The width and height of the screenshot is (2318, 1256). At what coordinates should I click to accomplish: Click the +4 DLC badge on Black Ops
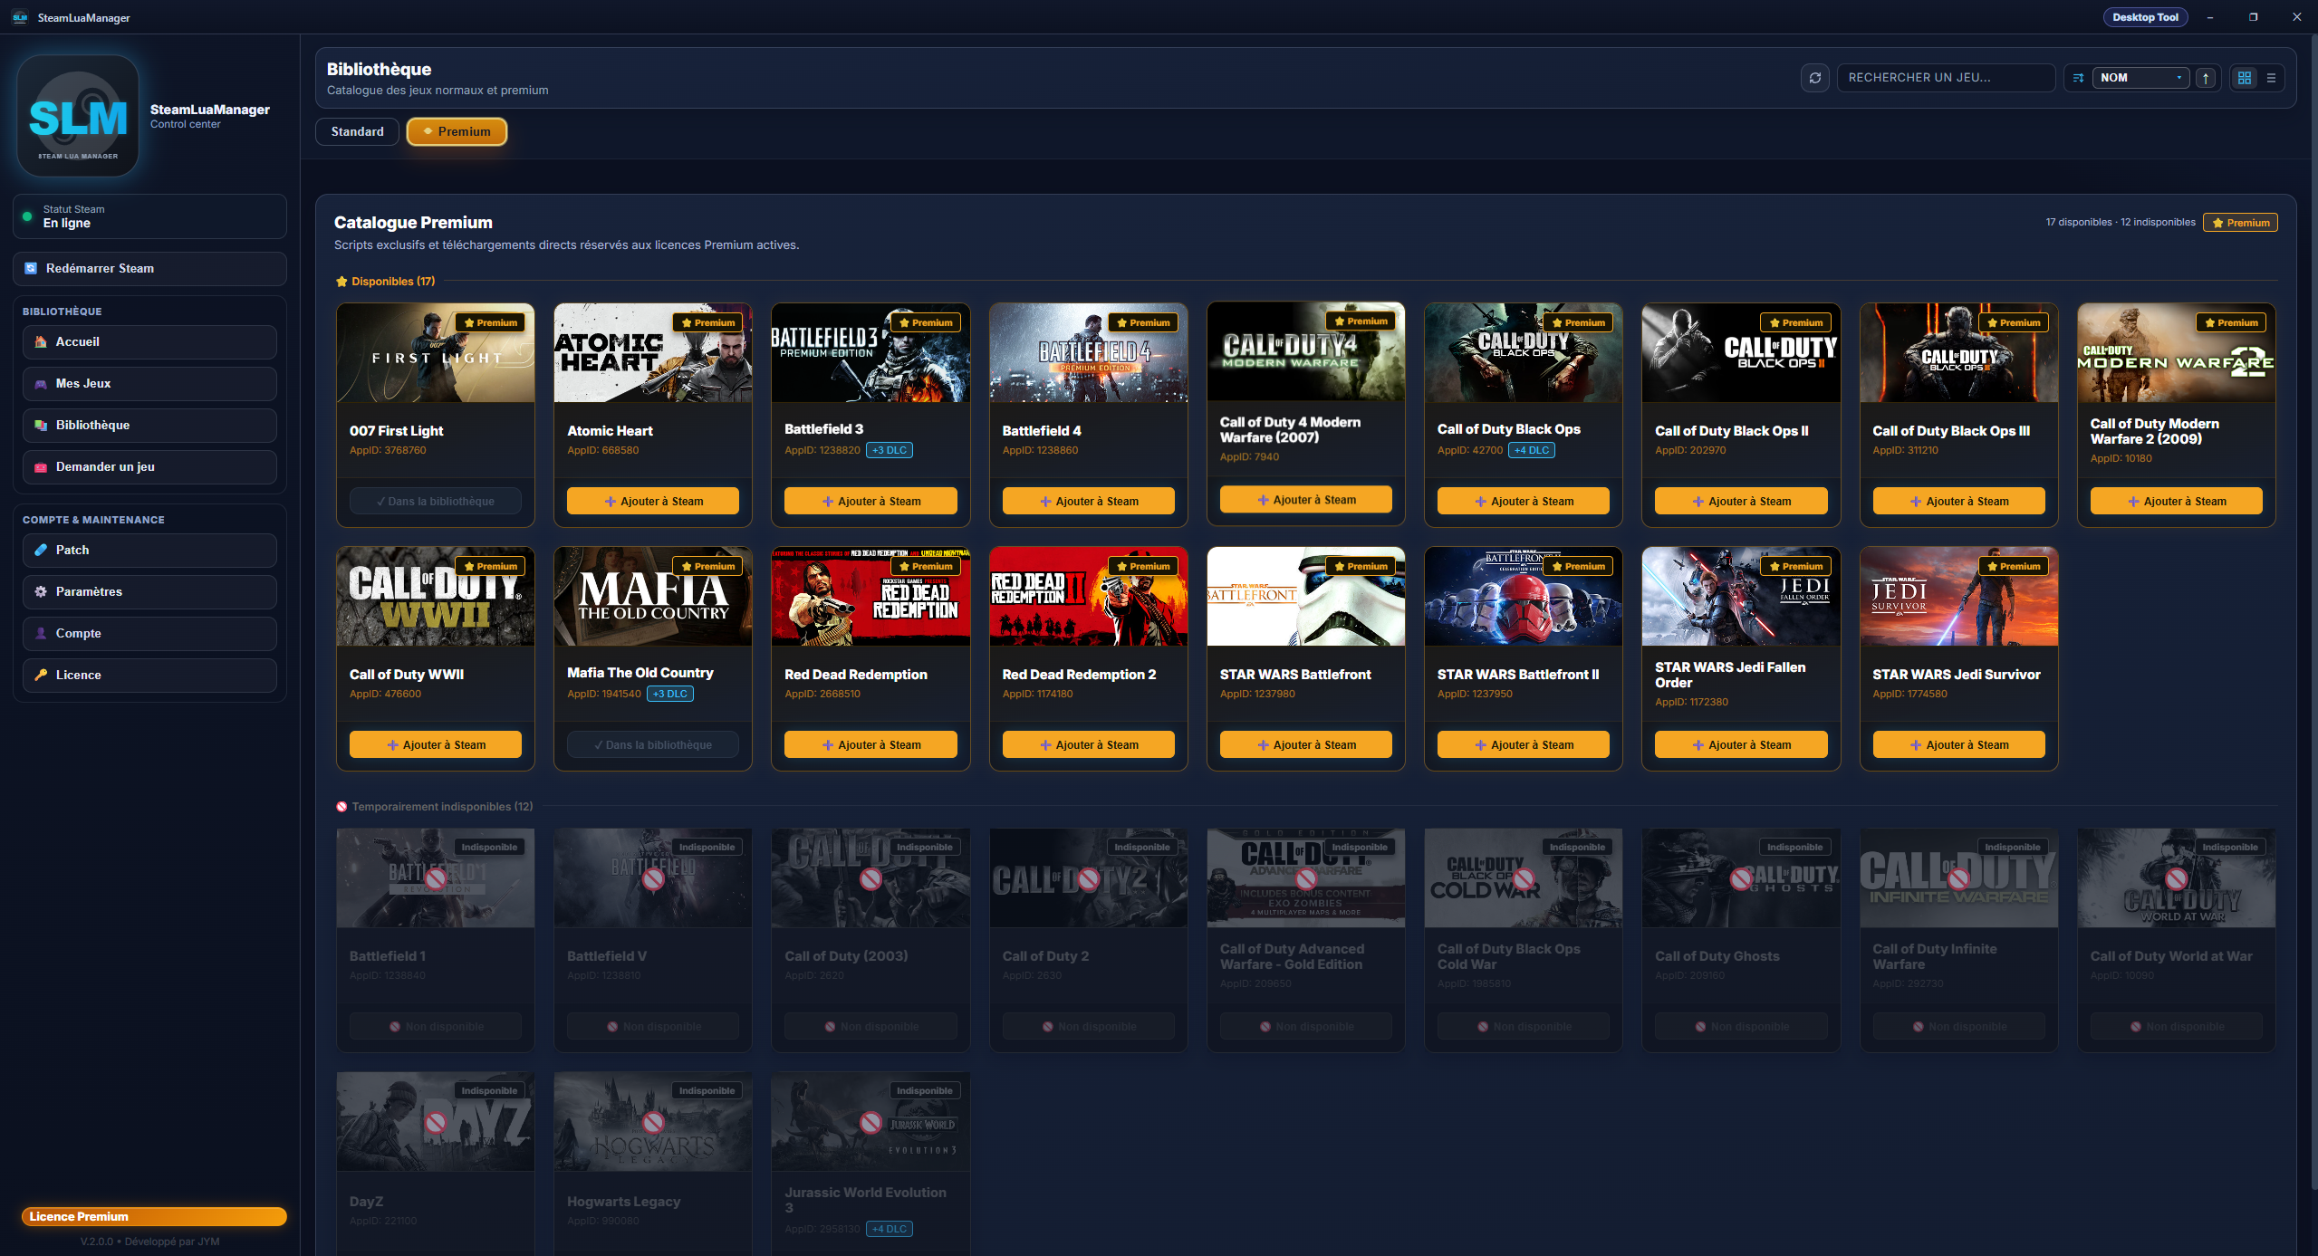[1532, 450]
